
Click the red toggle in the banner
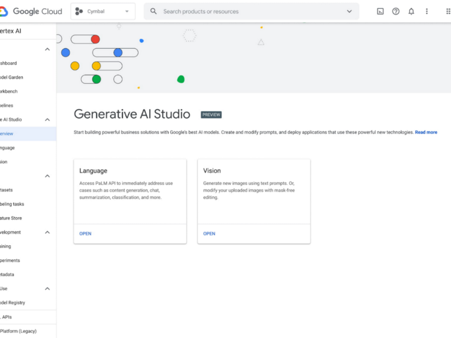coord(95,39)
